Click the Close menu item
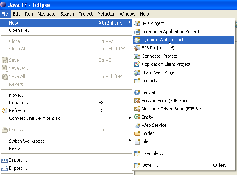The width and height of the screenshot is (237, 175). (x=66, y=41)
